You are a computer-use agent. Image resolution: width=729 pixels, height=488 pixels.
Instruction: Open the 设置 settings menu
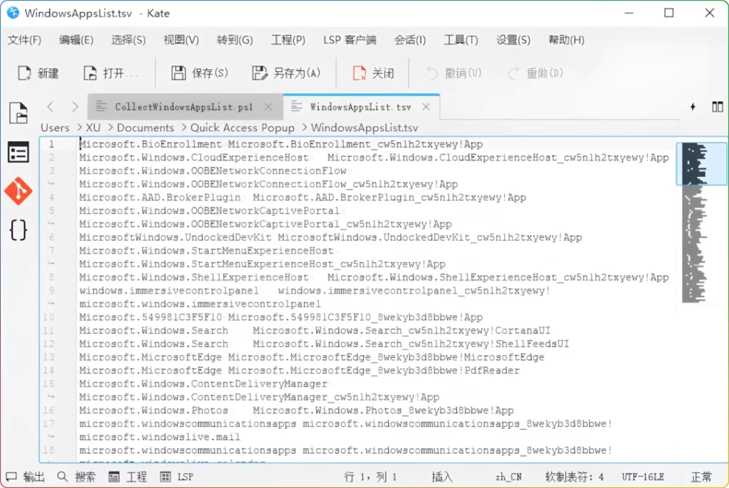tap(513, 41)
